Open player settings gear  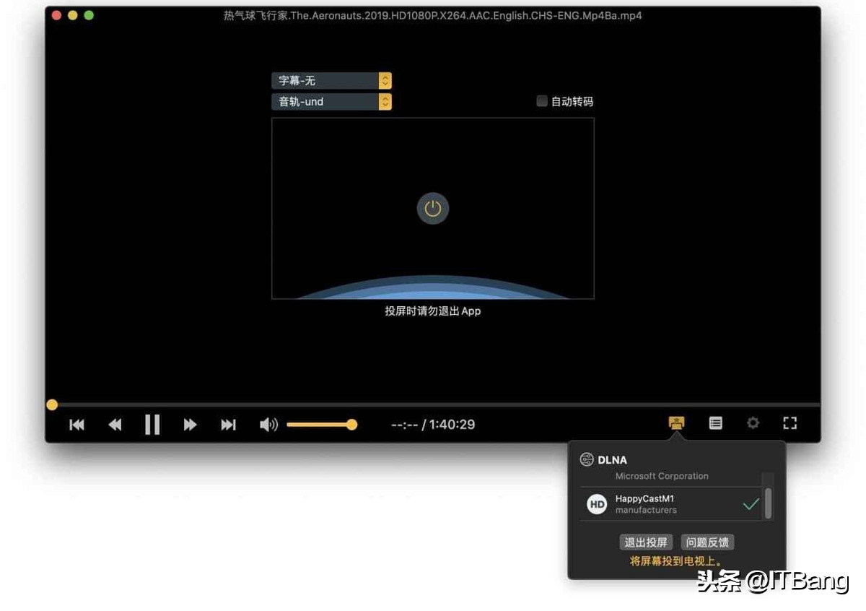coord(753,424)
